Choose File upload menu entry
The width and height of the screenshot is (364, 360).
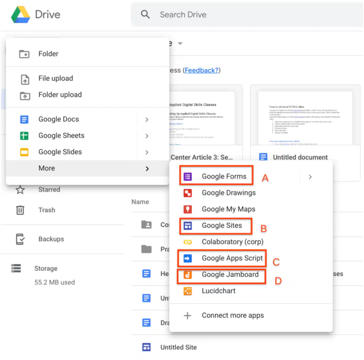click(87, 78)
